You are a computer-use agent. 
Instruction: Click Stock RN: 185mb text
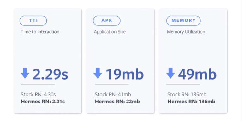click(187, 94)
